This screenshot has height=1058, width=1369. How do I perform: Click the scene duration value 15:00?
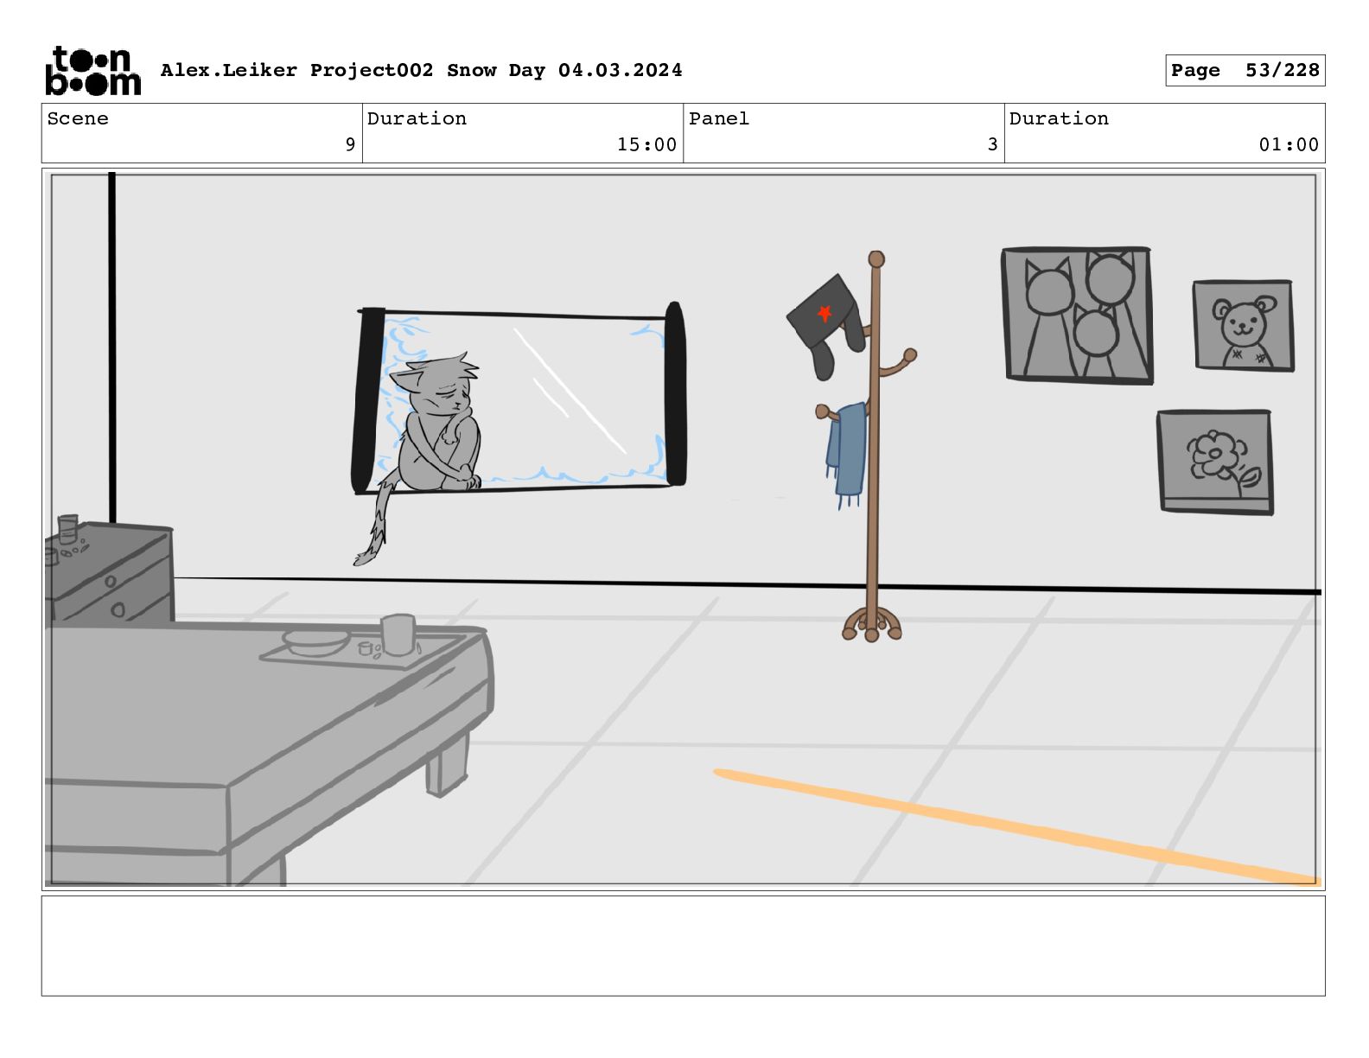point(646,144)
